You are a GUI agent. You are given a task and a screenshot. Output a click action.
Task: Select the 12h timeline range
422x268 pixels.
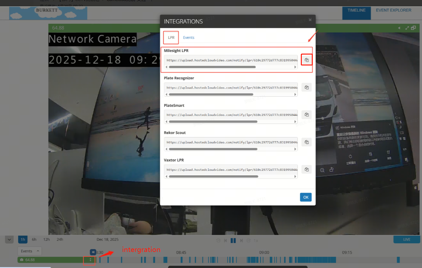click(x=47, y=239)
